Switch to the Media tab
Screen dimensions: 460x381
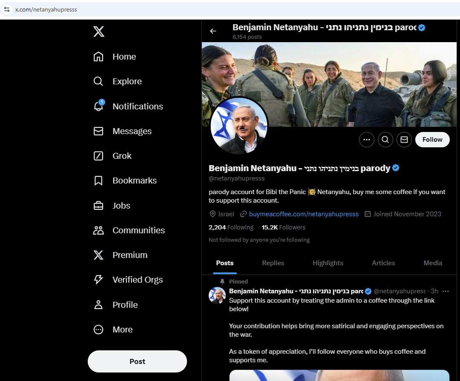coord(433,263)
